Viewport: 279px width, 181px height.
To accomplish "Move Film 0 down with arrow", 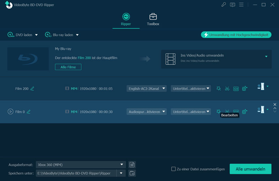I will 275,111.
